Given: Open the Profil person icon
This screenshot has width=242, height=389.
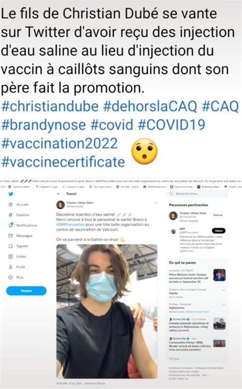Looking at the screenshot, I should 10,267.
